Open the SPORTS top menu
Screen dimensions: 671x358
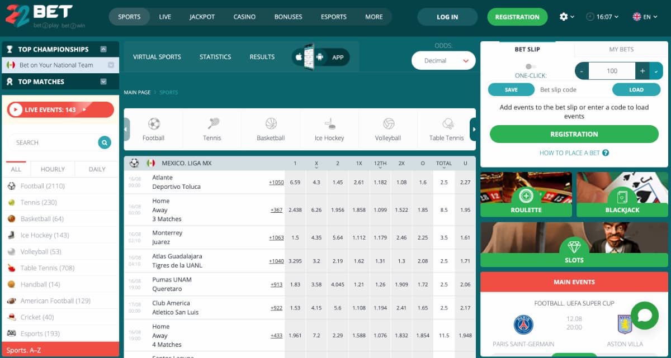(x=129, y=17)
